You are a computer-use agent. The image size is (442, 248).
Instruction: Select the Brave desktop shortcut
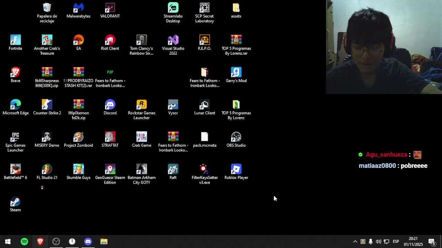[15, 75]
